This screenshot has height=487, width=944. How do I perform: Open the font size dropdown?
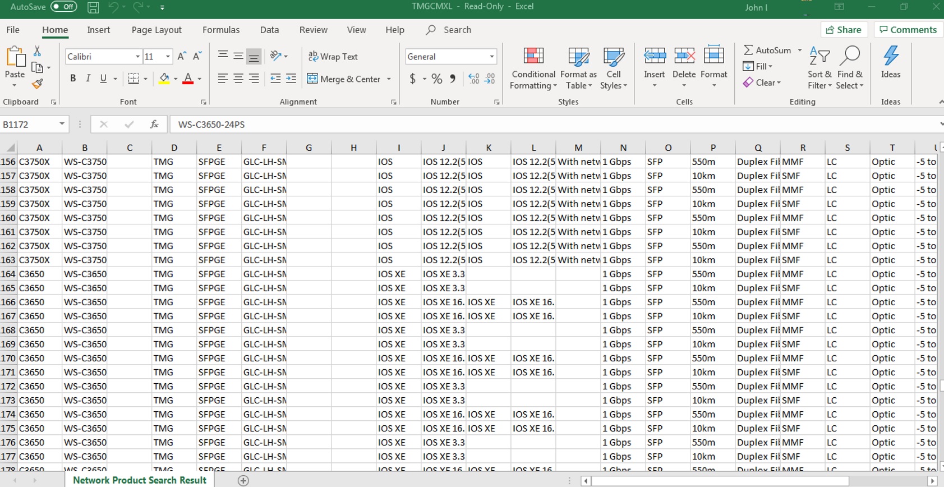[x=168, y=57]
